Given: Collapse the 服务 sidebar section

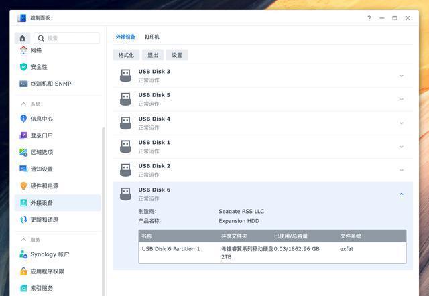Looking at the screenshot, I should point(24,240).
